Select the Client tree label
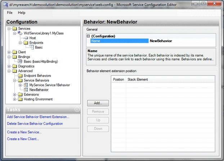224x161 pixels. pos(22,52)
